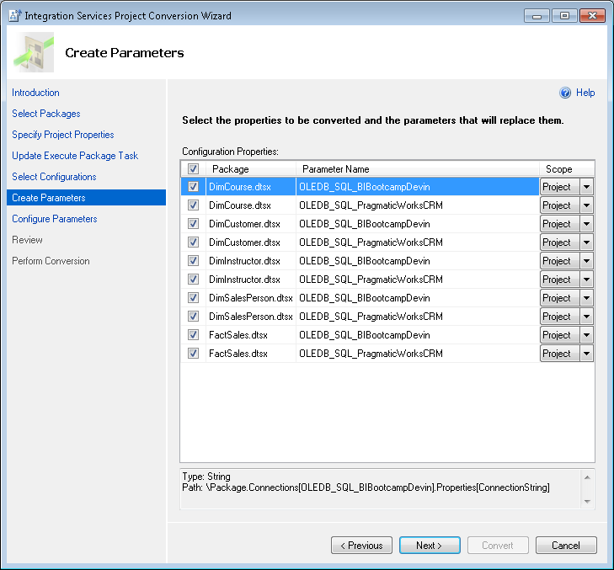Cancel the conversion wizard
Viewport: 614px width, 570px height.
pyautogui.click(x=566, y=546)
